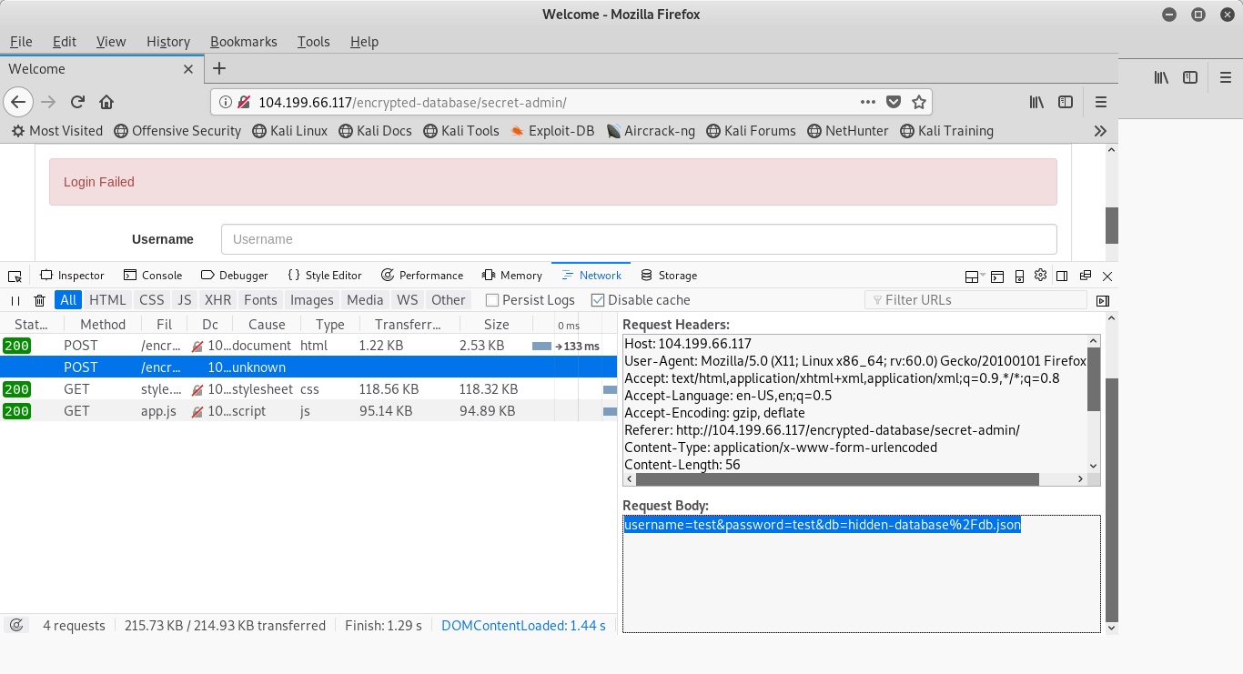The width and height of the screenshot is (1243, 674).
Task: Uncheck Disable cache option
Action: 598,300
